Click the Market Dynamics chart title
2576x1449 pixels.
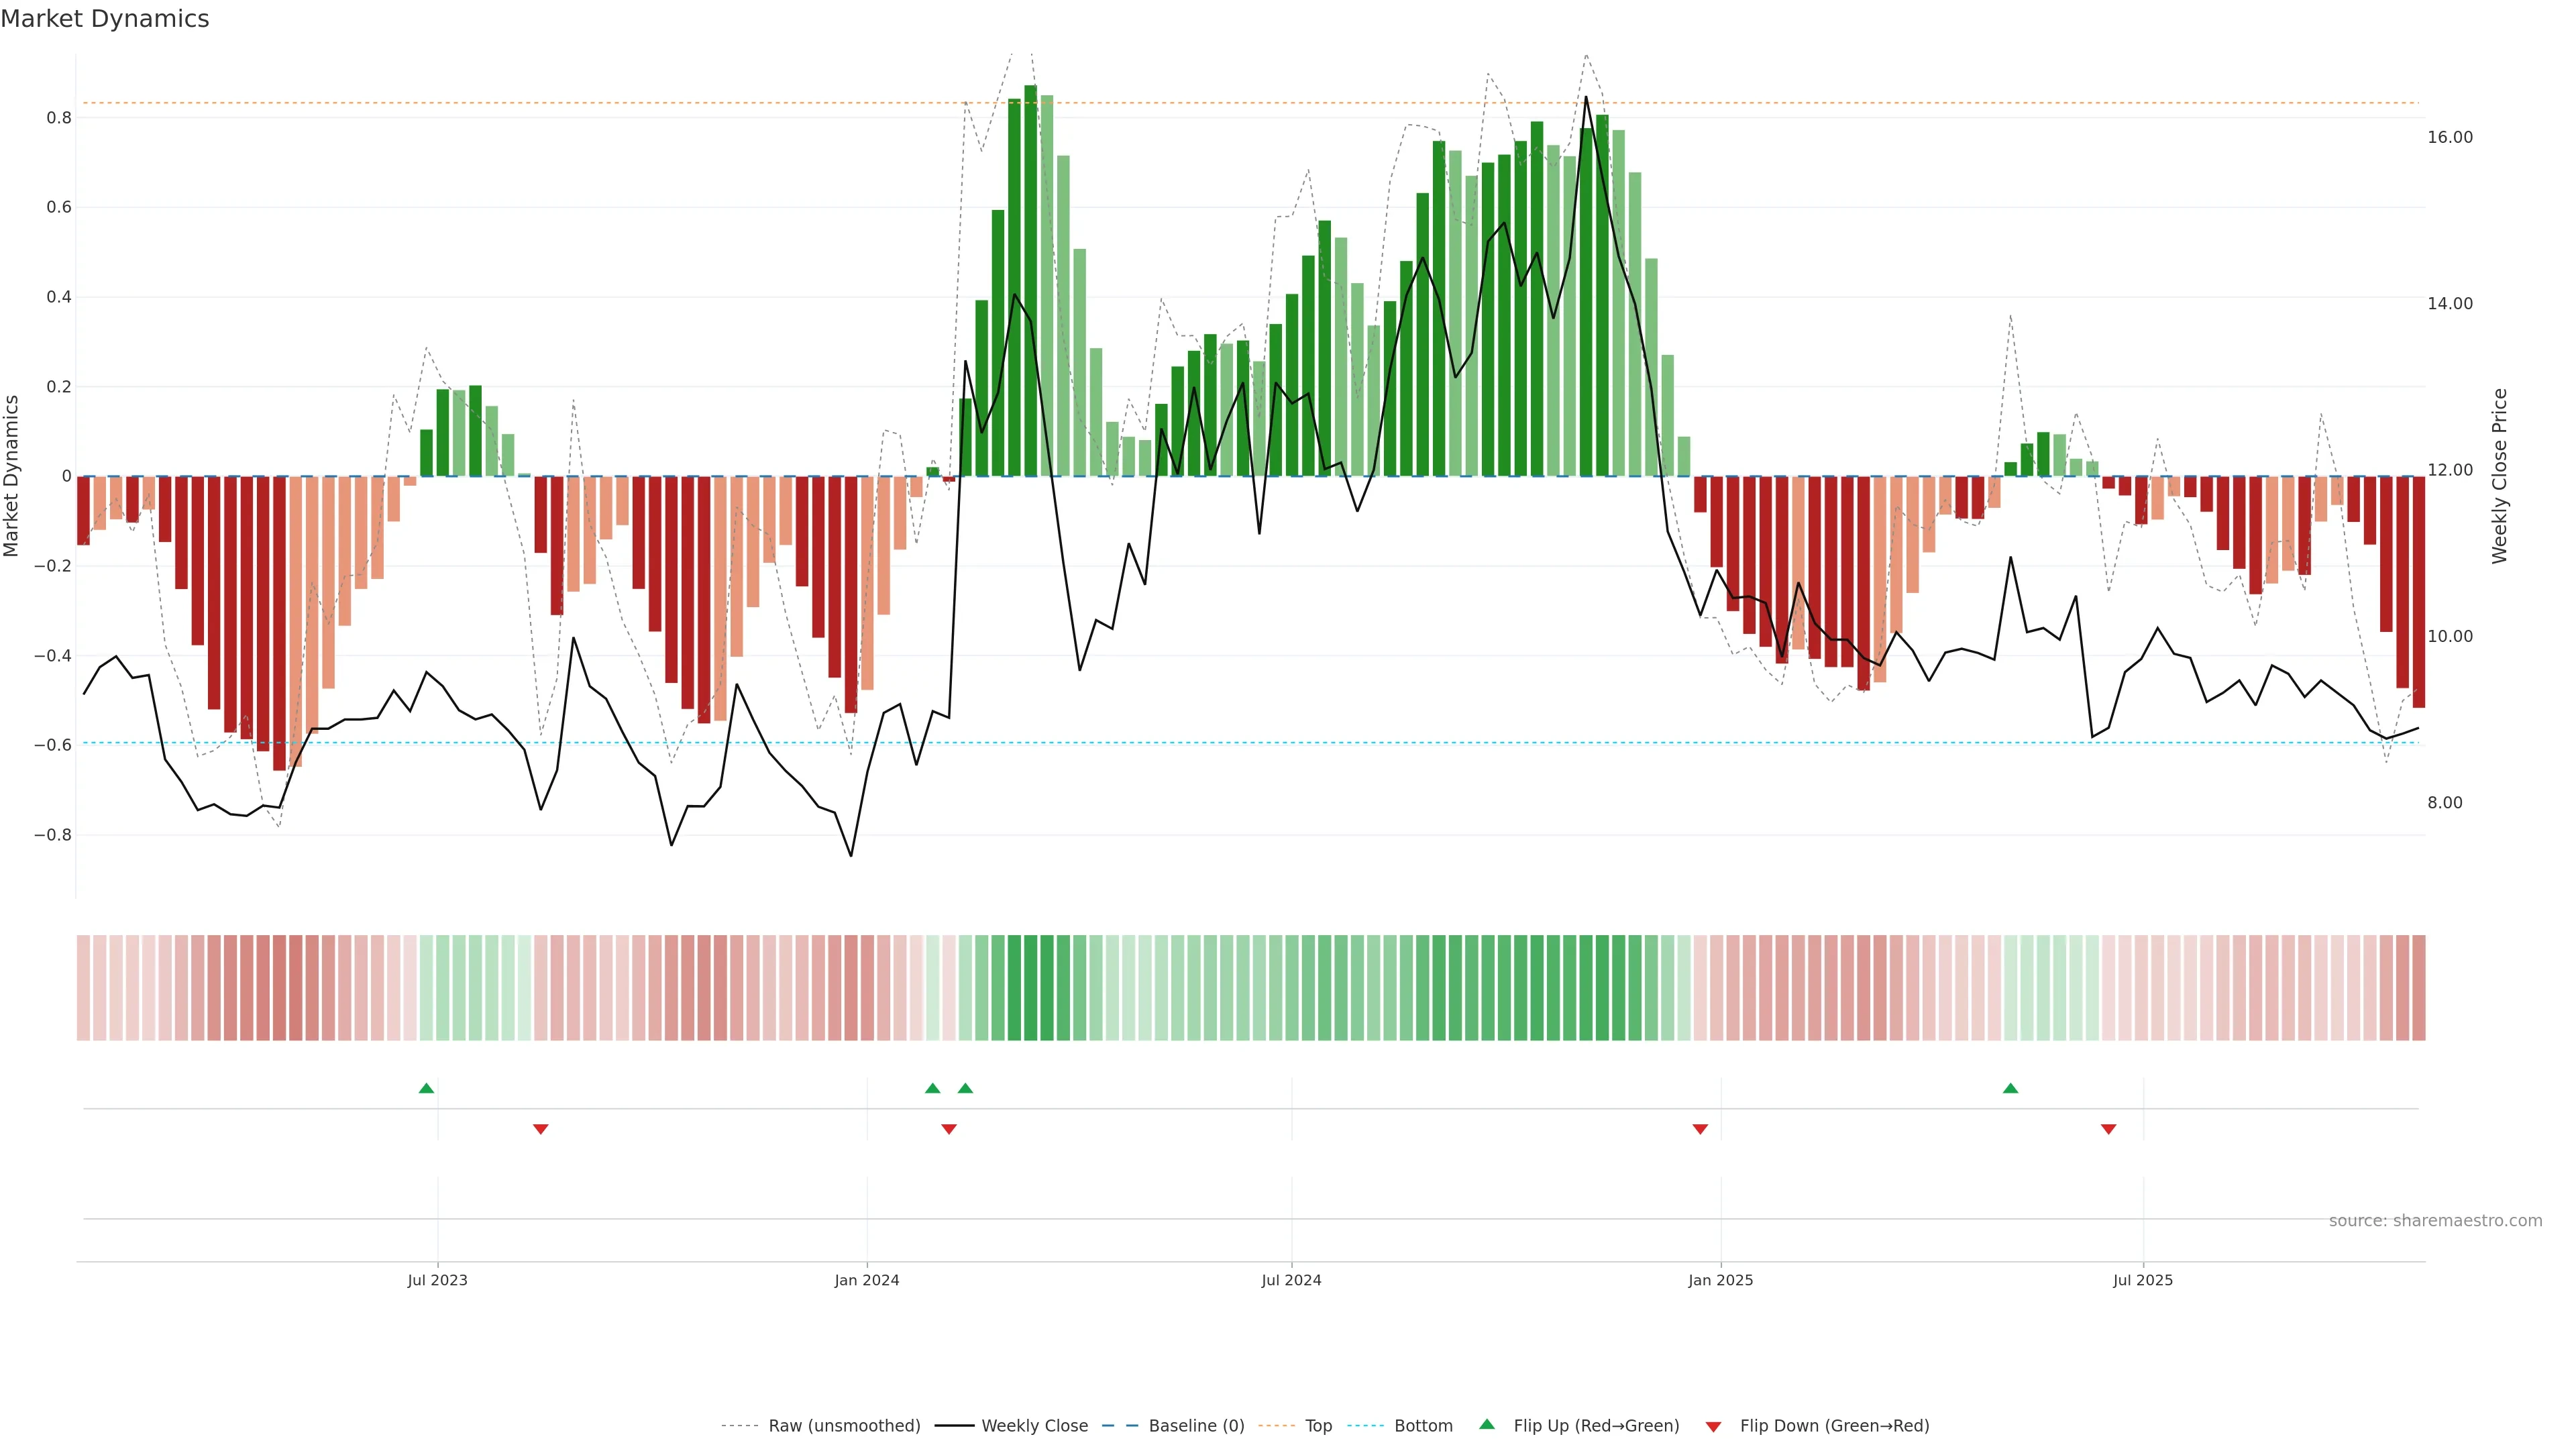click(x=105, y=19)
